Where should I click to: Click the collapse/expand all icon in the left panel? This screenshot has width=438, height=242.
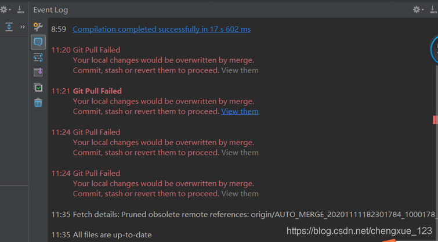point(9,27)
